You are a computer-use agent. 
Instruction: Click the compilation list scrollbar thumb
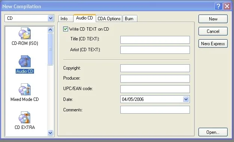(50, 49)
